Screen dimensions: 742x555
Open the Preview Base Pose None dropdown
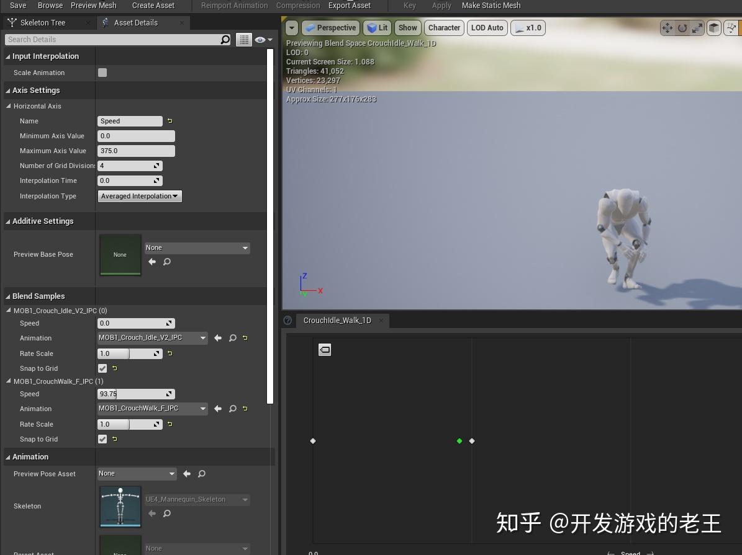pos(197,247)
